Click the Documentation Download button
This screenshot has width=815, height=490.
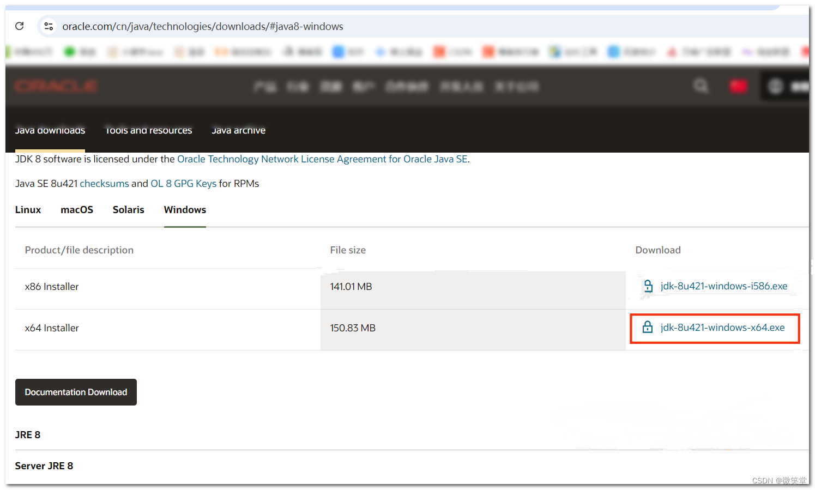click(76, 392)
